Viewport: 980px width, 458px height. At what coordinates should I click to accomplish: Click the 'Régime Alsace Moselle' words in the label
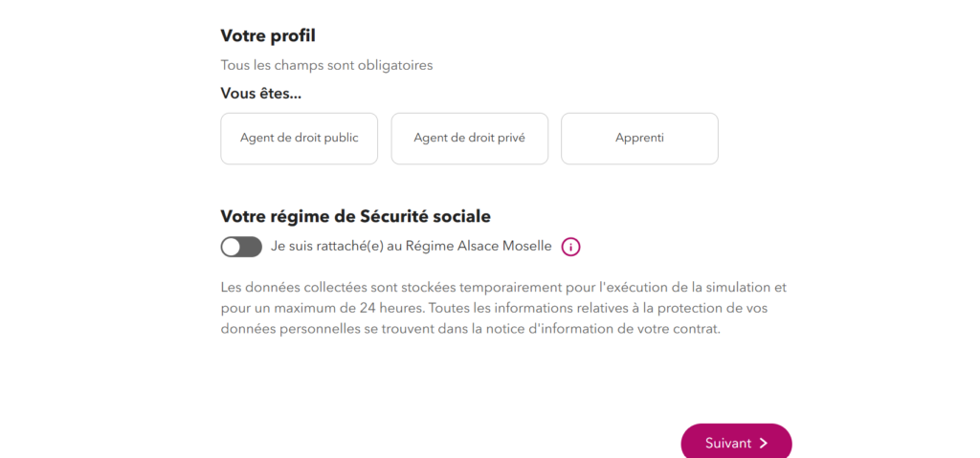tap(479, 246)
